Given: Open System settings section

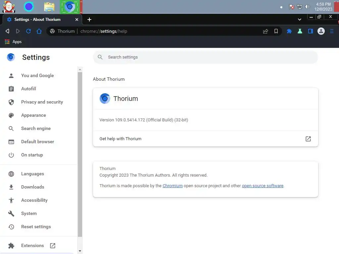Looking at the screenshot, I should 29,213.
